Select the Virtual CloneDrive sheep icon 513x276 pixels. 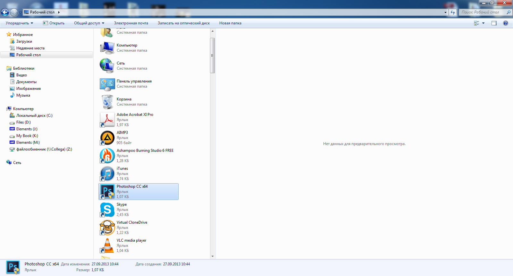pos(107,228)
